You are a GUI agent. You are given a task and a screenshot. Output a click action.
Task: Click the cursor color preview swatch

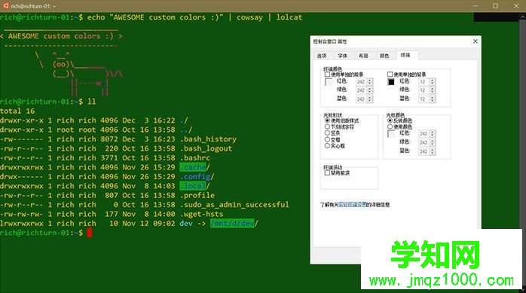[391, 134]
